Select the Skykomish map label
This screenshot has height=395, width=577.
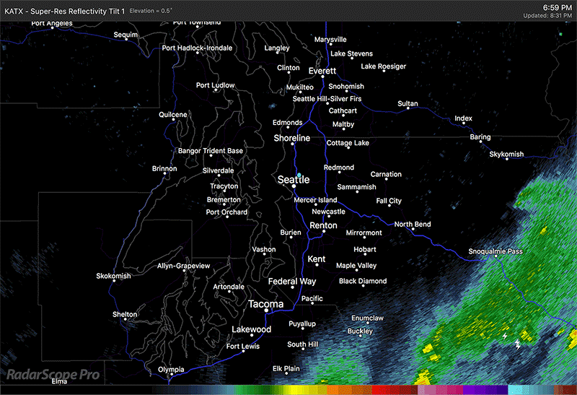(506, 154)
